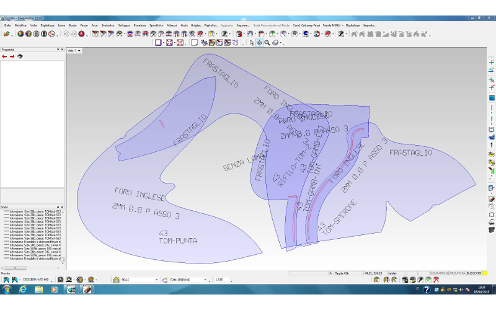
Task: Toggle the RIFISITURA status bar indicator
Action: (456, 273)
